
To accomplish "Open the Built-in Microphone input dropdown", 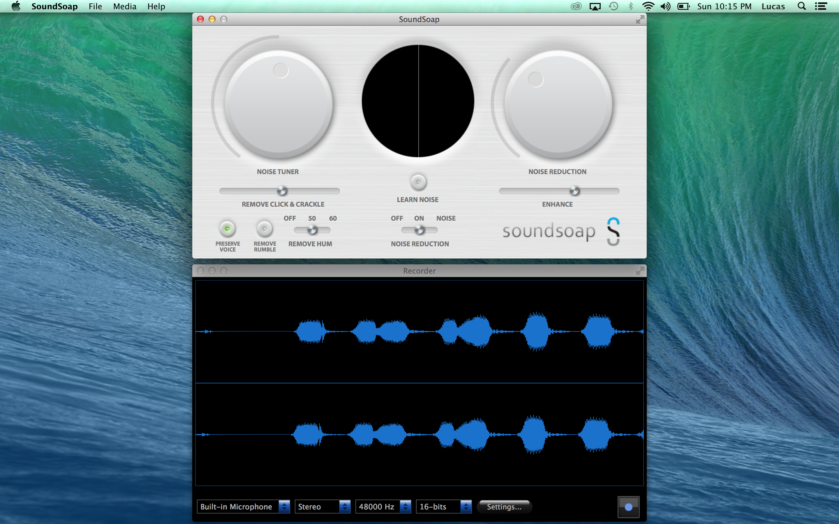I will click(x=243, y=507).
